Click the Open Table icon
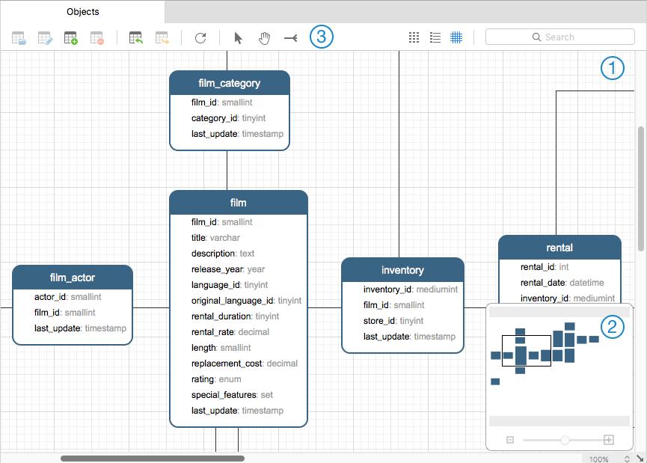 click(19, 38)
